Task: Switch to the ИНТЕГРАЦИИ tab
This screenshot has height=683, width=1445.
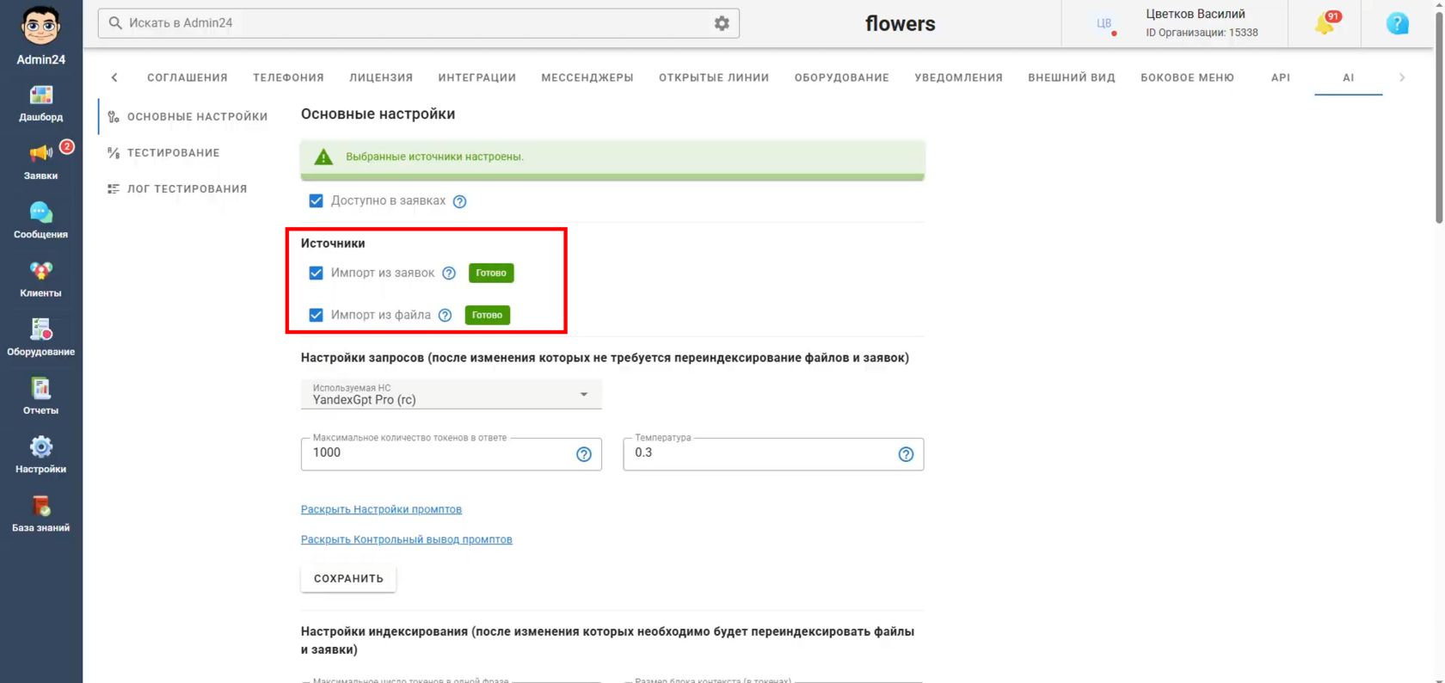Action: pos(477,77)
